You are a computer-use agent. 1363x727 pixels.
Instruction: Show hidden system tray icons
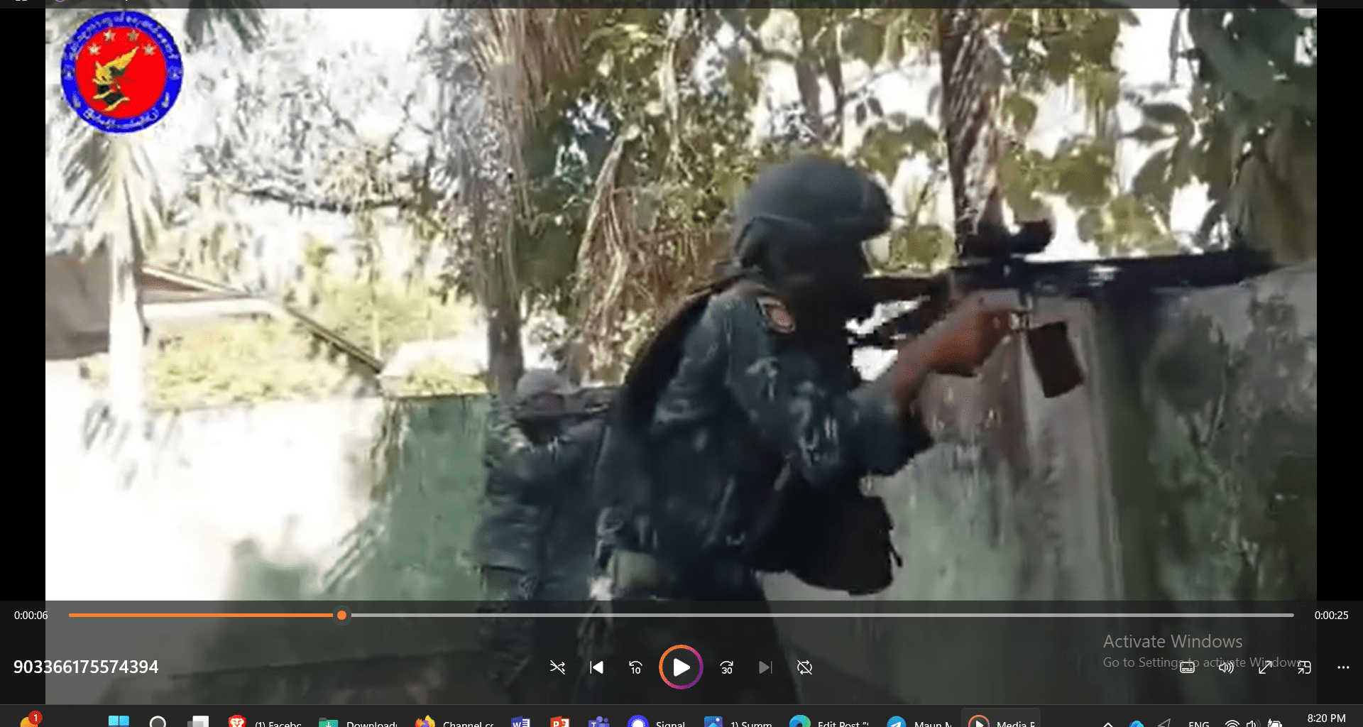coord(1107,723)
